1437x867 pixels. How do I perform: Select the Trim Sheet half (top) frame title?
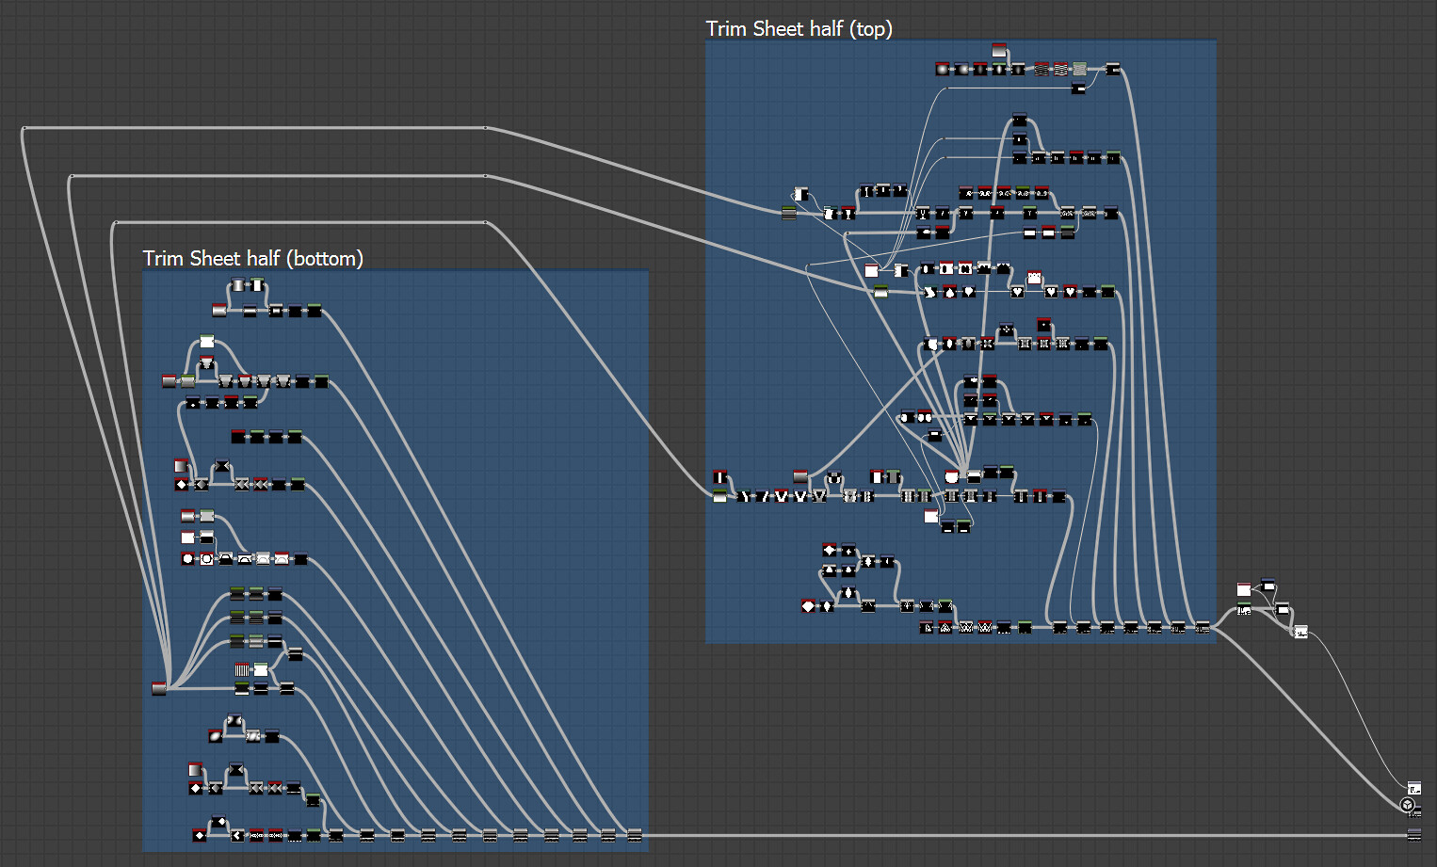[x=799, y=28]
